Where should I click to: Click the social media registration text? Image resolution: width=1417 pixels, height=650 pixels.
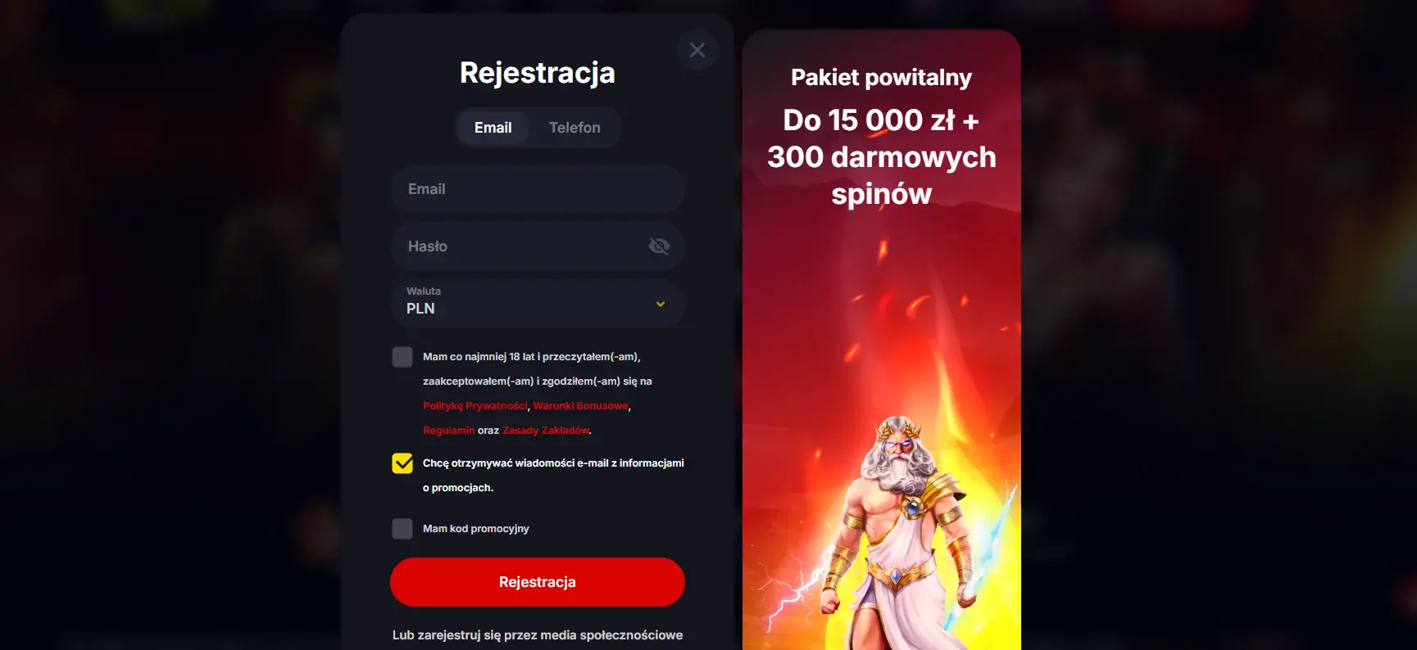[x=538, y=635]
